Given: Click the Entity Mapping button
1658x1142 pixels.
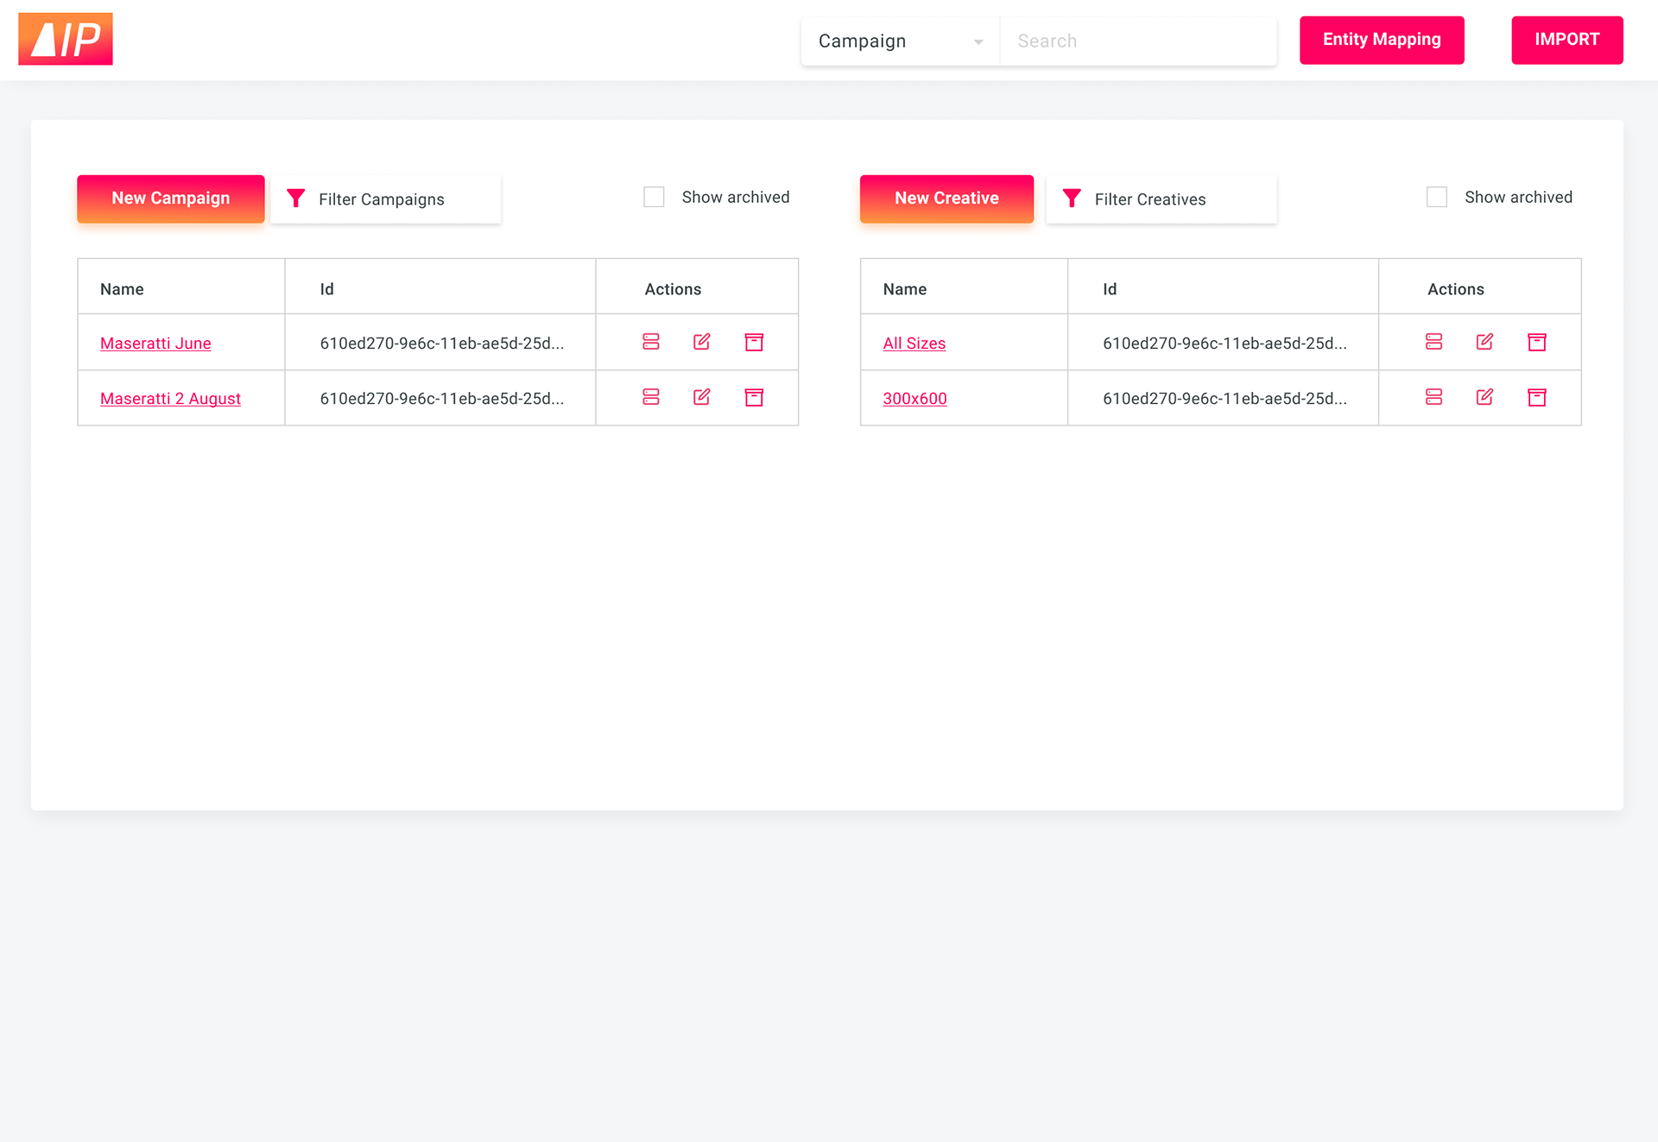Looking at the screenshot, I should [1382, 40].
